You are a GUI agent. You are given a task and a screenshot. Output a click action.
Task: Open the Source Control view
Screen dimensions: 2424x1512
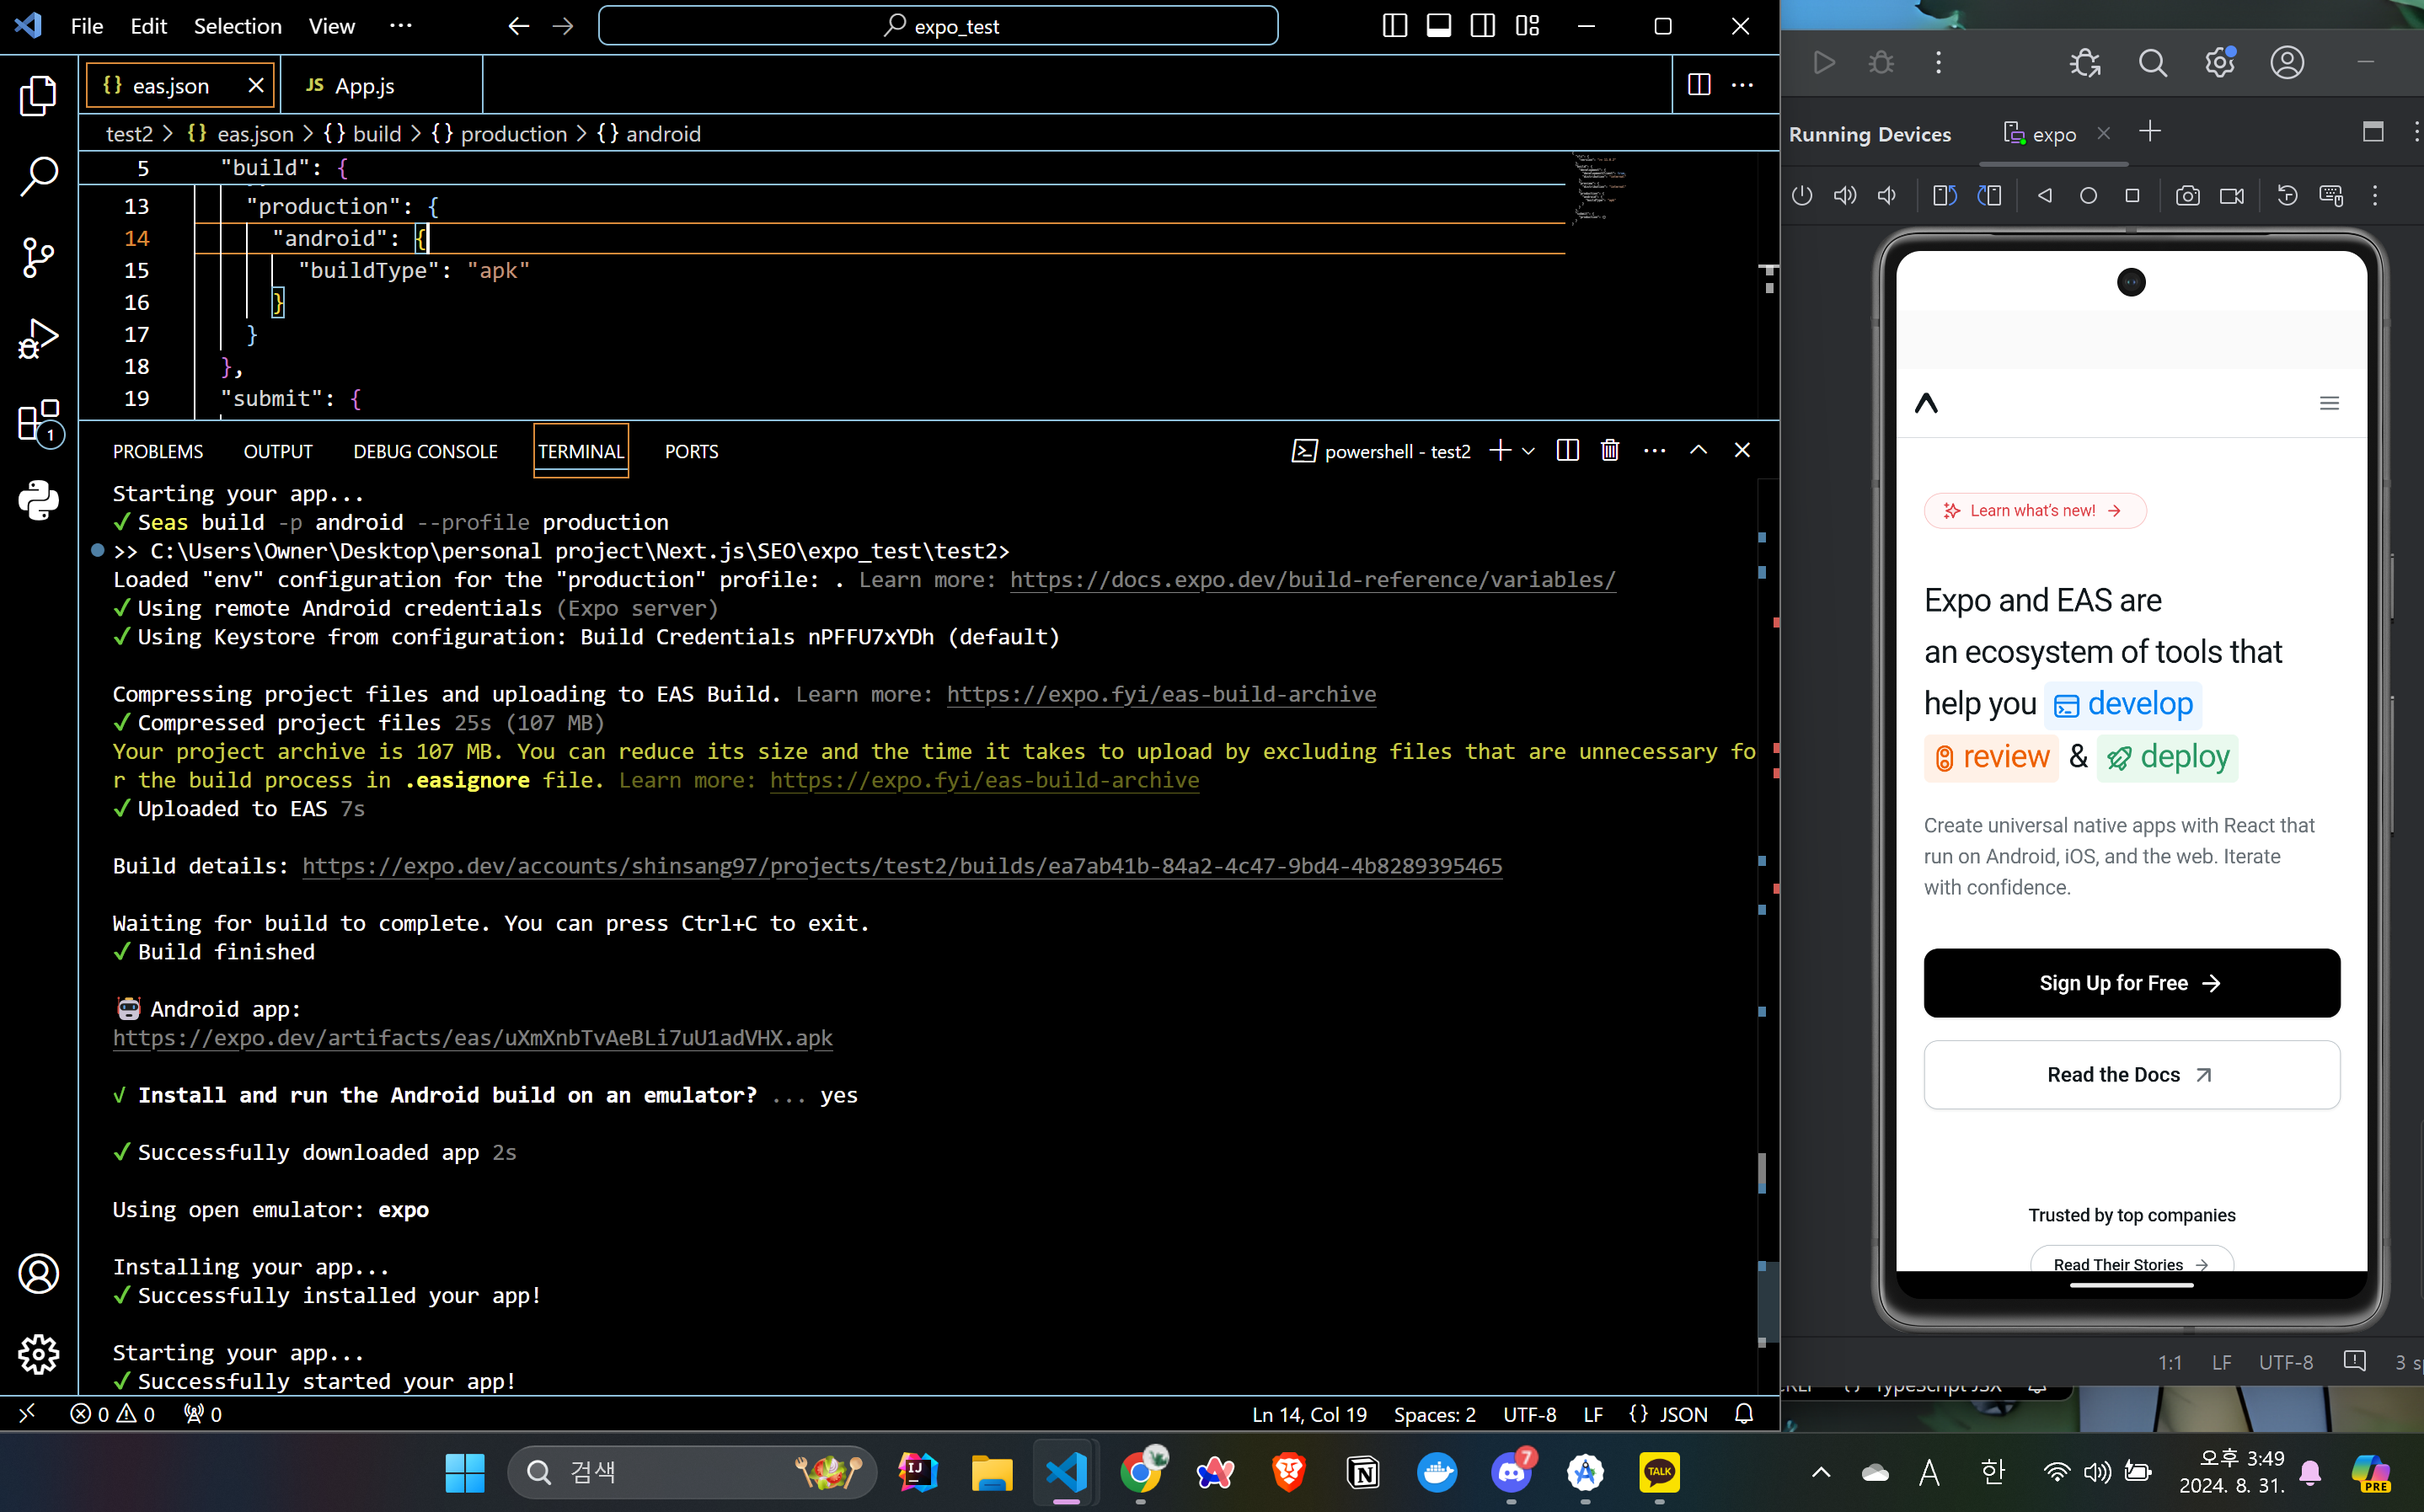pyautogui.click(x=38, y=257)
